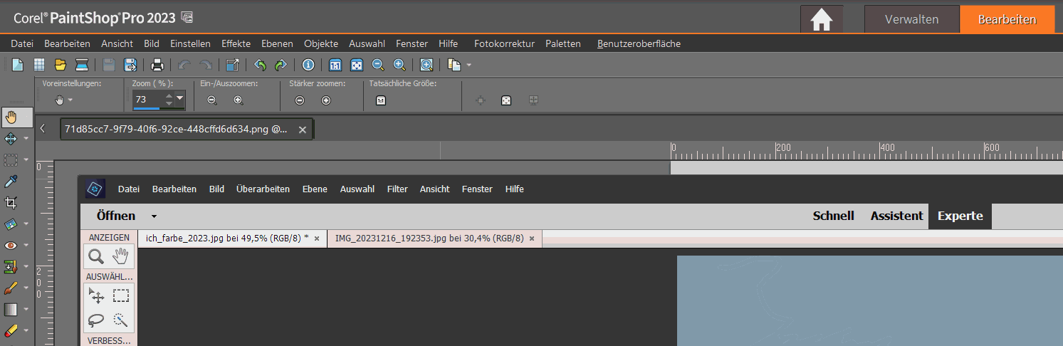Viewport: 1063px width, 346px height.
Task: Switch to the Bearbeiten workspace tab
Action: pos(1007,19)
